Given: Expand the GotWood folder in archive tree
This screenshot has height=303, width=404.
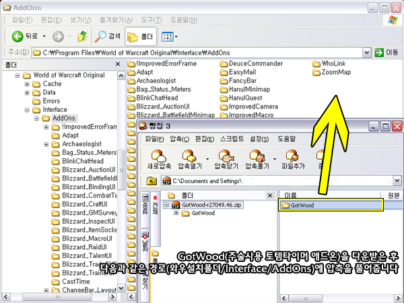Looking at the screenshot, I should (x=177, y=213).
